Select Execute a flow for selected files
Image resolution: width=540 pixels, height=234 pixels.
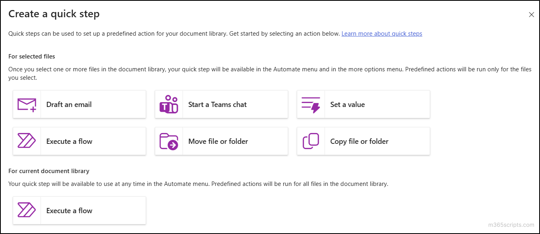click(79, 141)
